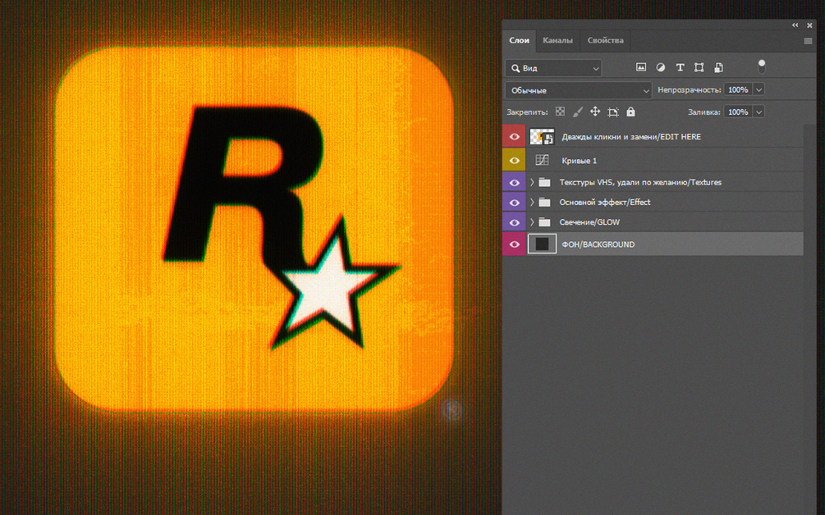Open the Заливка slider dropdown arrow
This screenshot has height=515, width=825.
(759, 112)
